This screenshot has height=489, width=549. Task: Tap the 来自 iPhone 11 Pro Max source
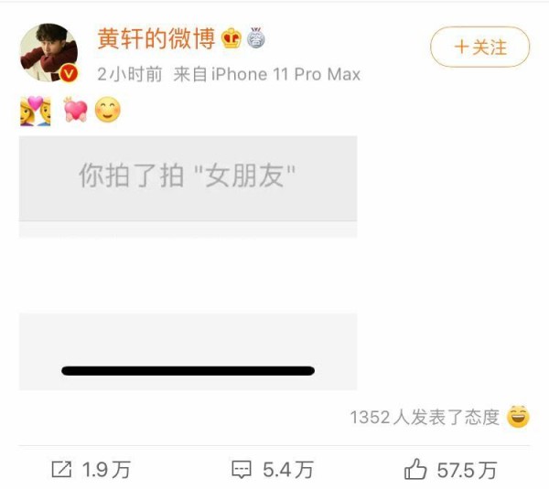tap(267, 75)
